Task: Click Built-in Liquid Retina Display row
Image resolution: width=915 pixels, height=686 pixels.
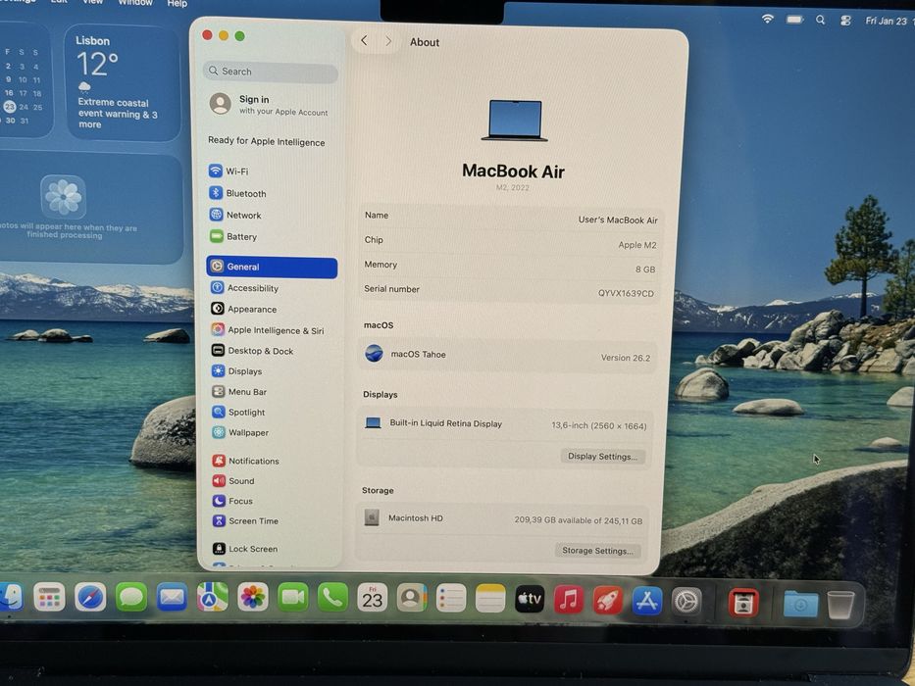Action: pyautogui.click(x=505, y=424)
